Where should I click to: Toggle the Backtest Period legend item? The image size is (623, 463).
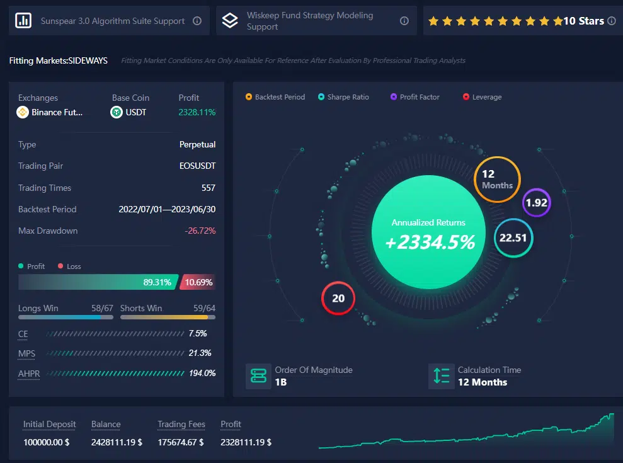click(275, 97)
